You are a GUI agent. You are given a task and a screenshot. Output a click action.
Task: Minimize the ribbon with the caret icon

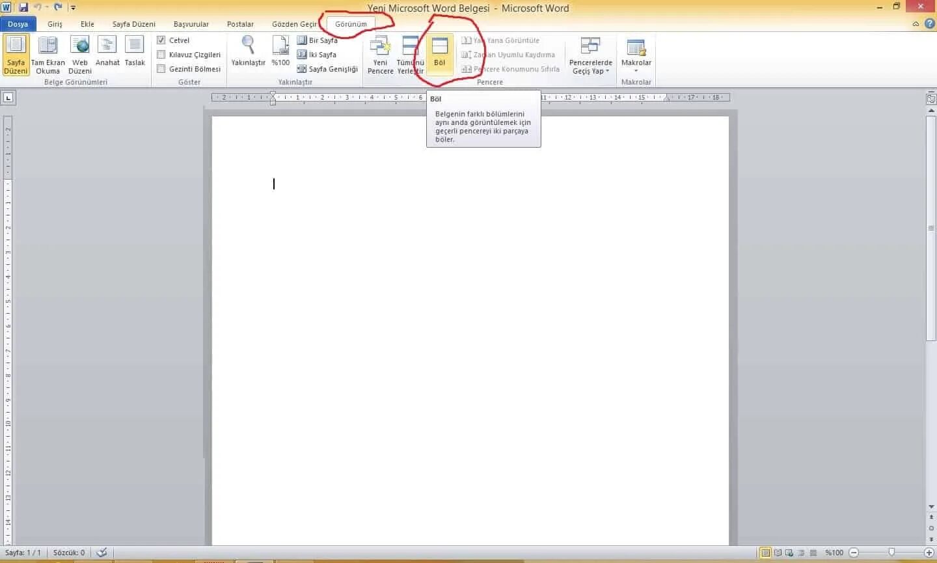point(916,24)
